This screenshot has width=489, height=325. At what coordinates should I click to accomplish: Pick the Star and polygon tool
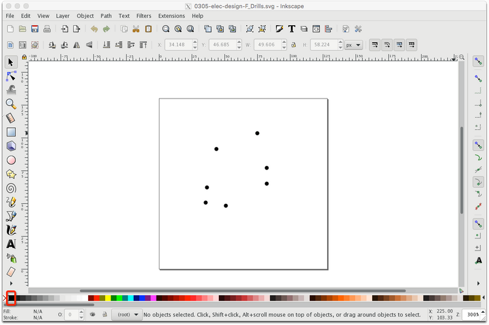pos(11,174)
